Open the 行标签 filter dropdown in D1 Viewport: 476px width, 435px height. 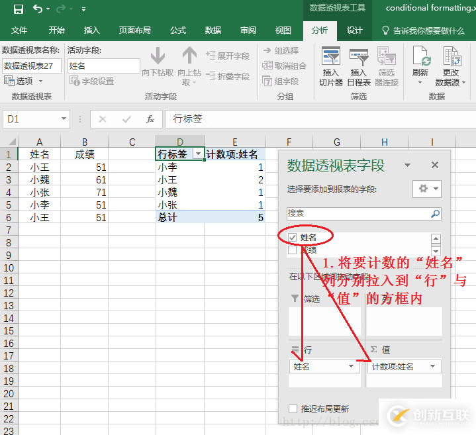(x=197, y=154)
